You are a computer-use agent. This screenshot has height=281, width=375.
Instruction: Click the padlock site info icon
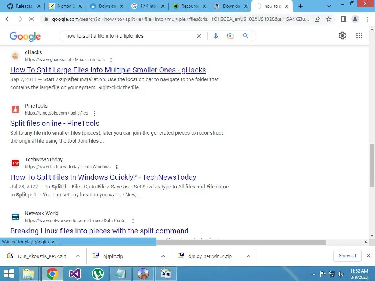tap(46, 19)
